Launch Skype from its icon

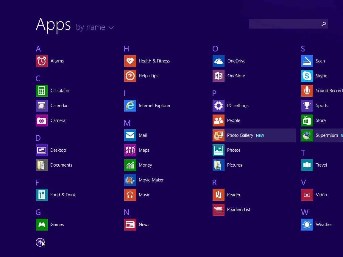click(x=307, y=76)
